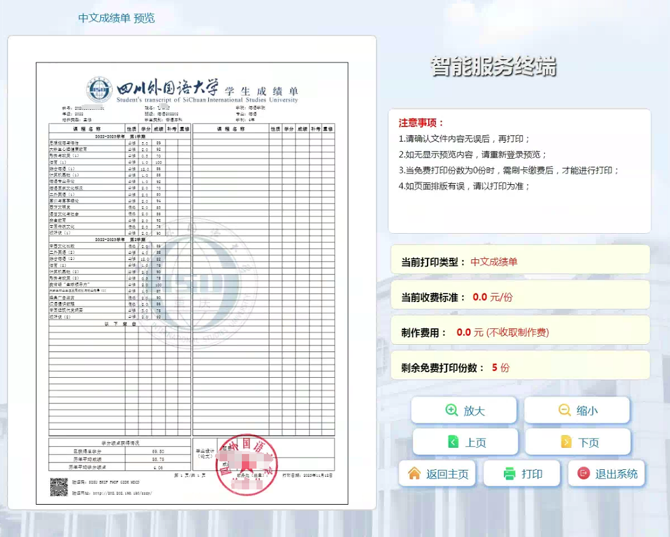The image size is (670, 537).
Task: Click the green previous-page arrow icon
Action: pos(453,442)
